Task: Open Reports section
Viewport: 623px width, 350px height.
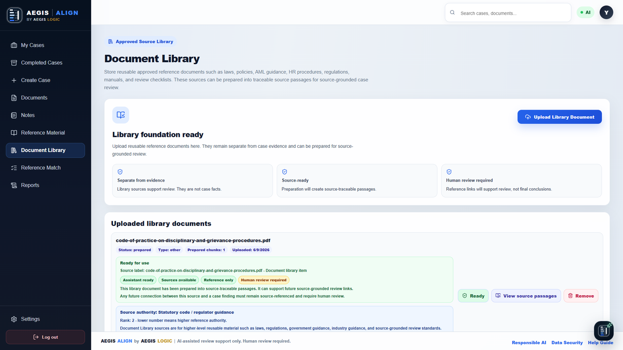Action: coord(45,185)
